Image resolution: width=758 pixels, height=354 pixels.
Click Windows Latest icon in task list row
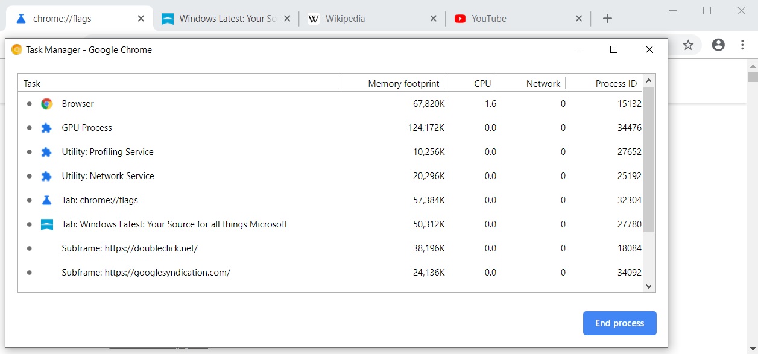click(x=46, y=224)
